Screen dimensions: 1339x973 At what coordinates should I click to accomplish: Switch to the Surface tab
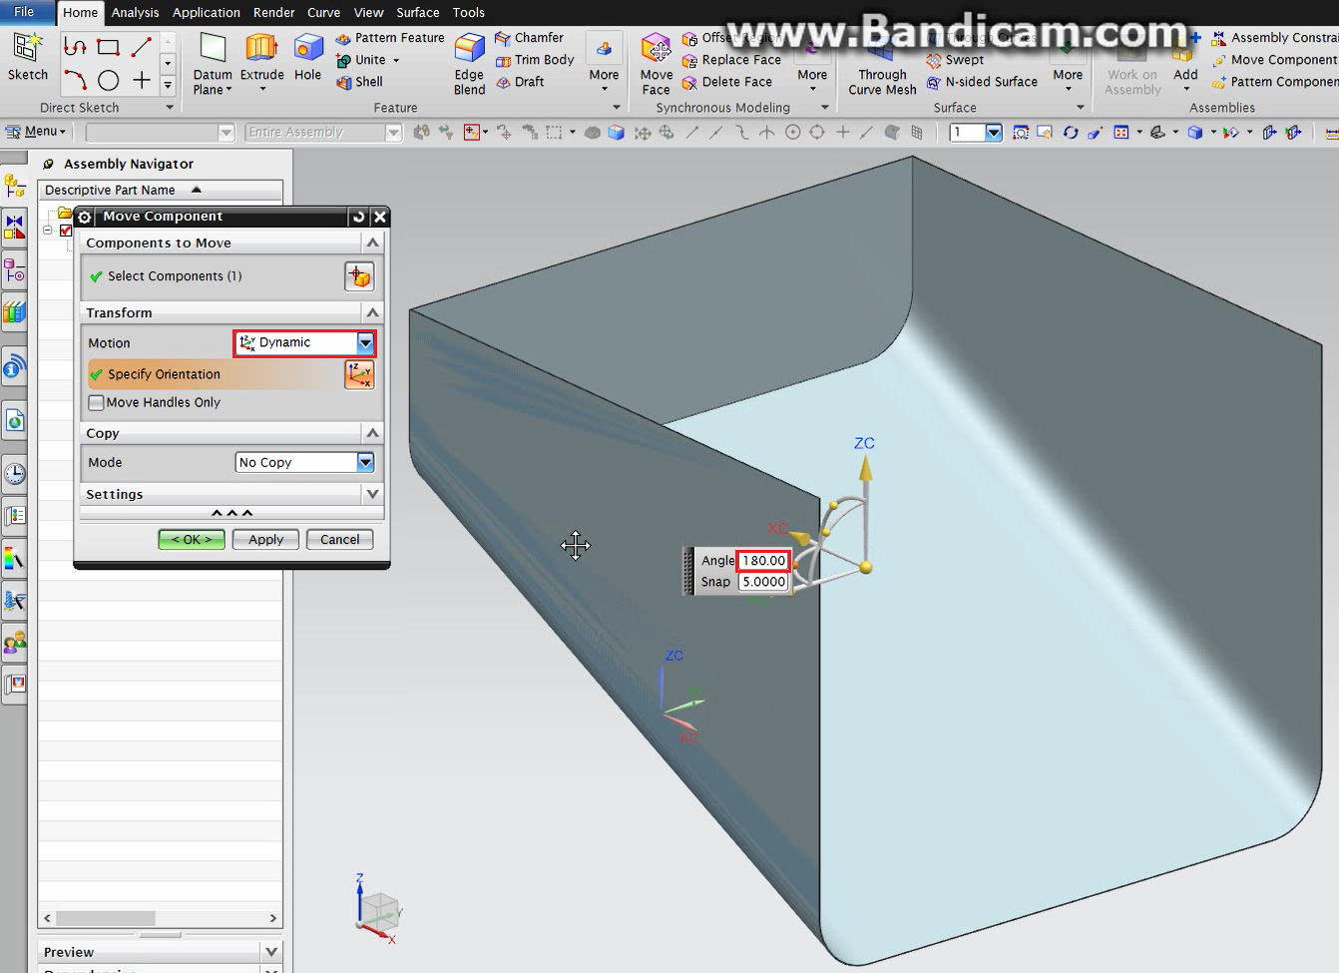(418, 13)
